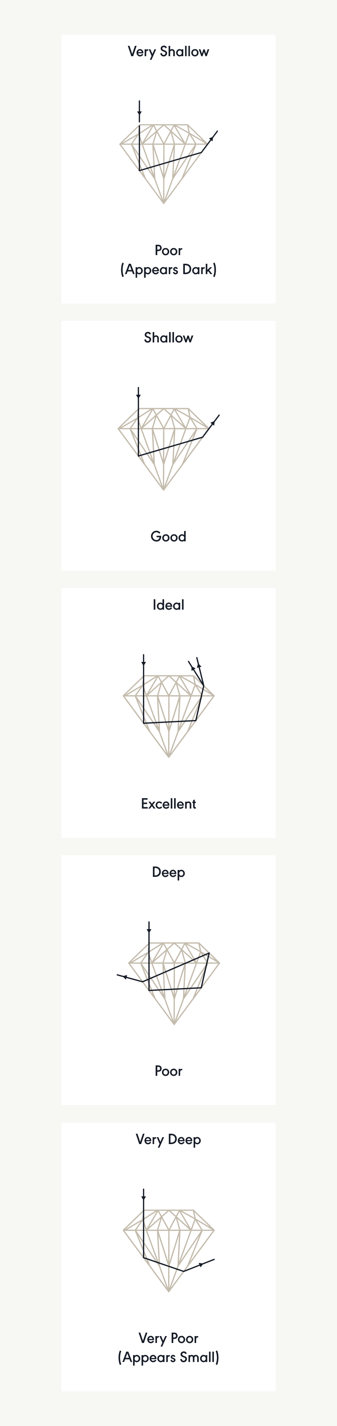The width and height of the screenshot is (337, 1426).
Task: Select the 'Very Shallow' heading
Action: [x=168, y=52]
